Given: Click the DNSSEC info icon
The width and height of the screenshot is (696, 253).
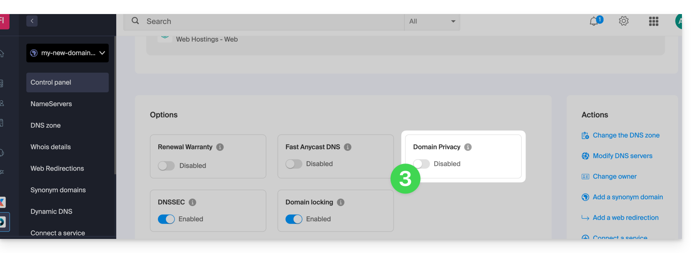Looking at the screenshot, I should click(193, 202).
